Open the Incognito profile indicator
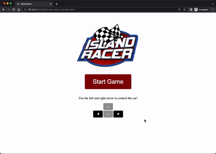 201,10
